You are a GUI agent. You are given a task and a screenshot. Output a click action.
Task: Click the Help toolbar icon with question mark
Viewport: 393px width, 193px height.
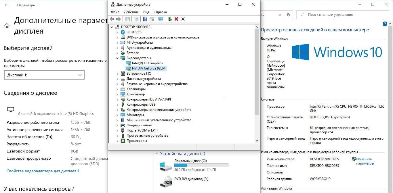point(145,19)
